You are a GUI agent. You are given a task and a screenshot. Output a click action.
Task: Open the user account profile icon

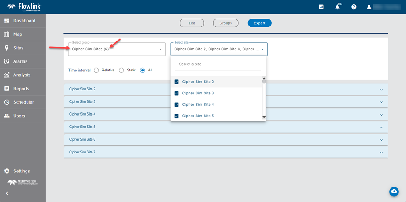click(369, 7)
